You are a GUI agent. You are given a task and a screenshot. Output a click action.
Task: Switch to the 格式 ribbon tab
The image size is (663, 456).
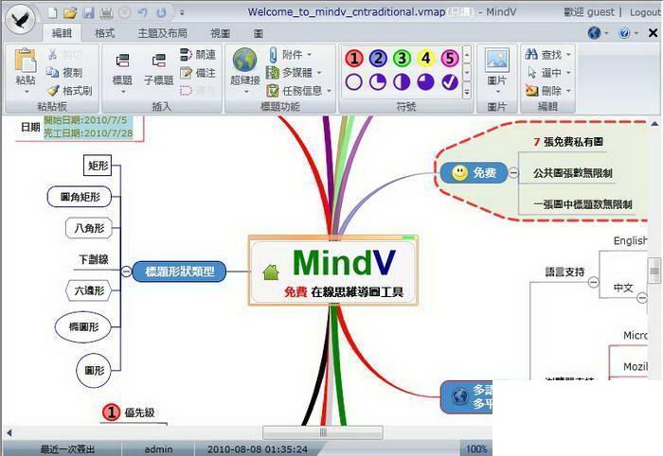coord(104,33)
